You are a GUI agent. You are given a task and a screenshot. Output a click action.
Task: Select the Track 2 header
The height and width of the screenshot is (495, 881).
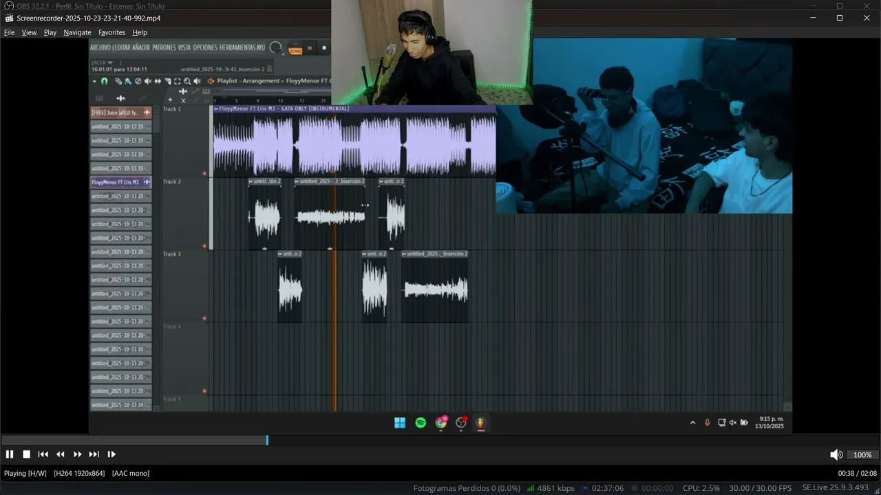(x=184, y=213)
